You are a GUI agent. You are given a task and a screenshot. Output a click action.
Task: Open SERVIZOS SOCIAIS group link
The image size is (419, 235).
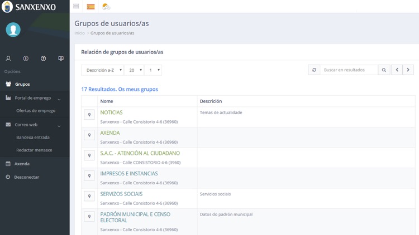tap(121, 194)
